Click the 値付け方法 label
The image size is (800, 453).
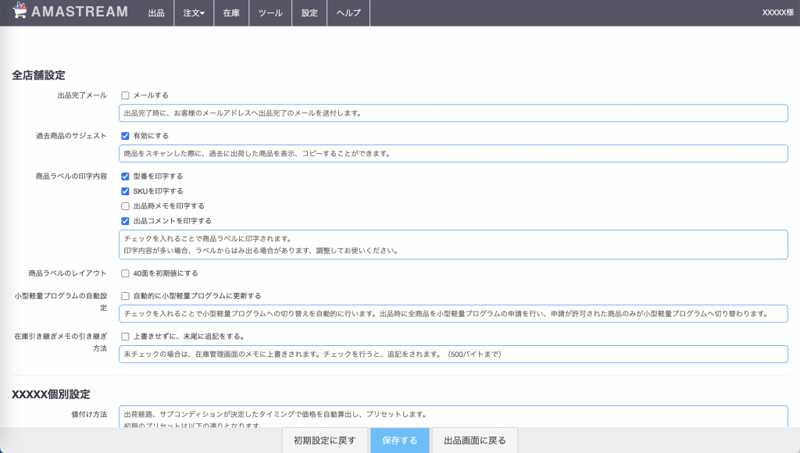pyautogui.click(x=89, y=414)
